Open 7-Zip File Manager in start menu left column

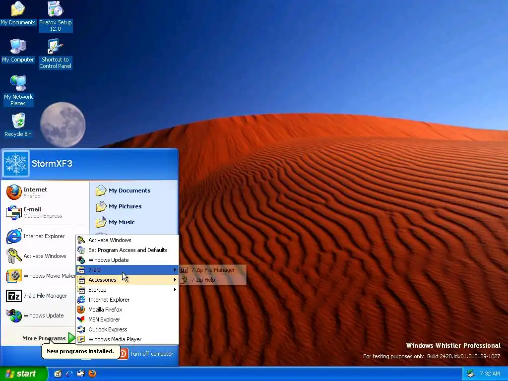[x=40, y=296]
